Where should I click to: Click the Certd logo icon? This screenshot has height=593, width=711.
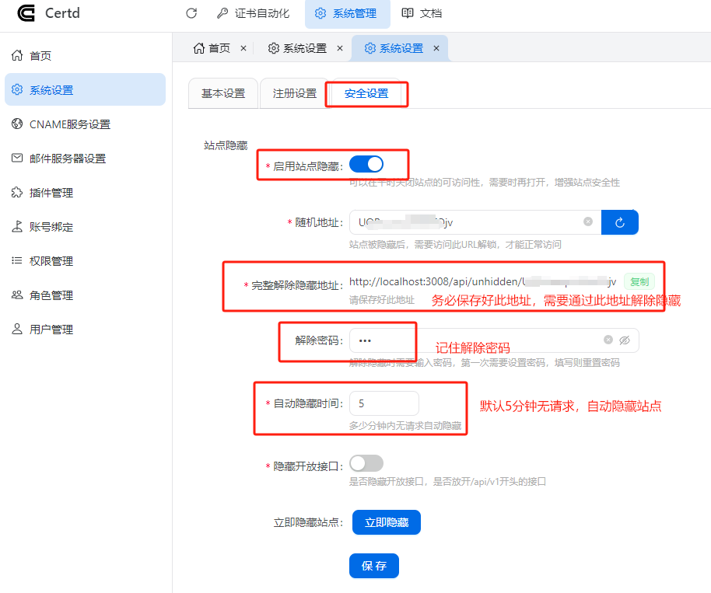pyautogui.click(x=27, y=13)
